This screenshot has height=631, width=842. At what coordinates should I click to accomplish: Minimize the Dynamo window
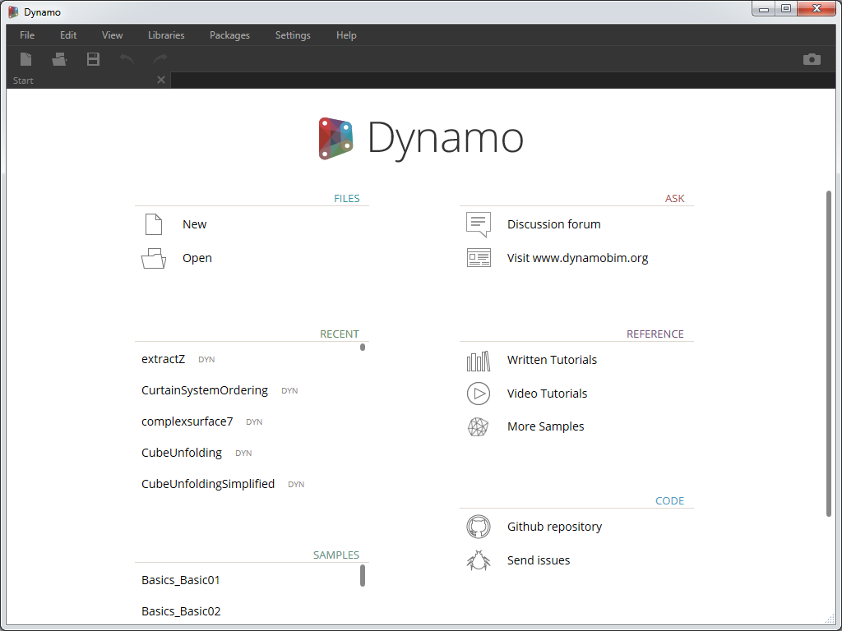(x=764, y=9)
